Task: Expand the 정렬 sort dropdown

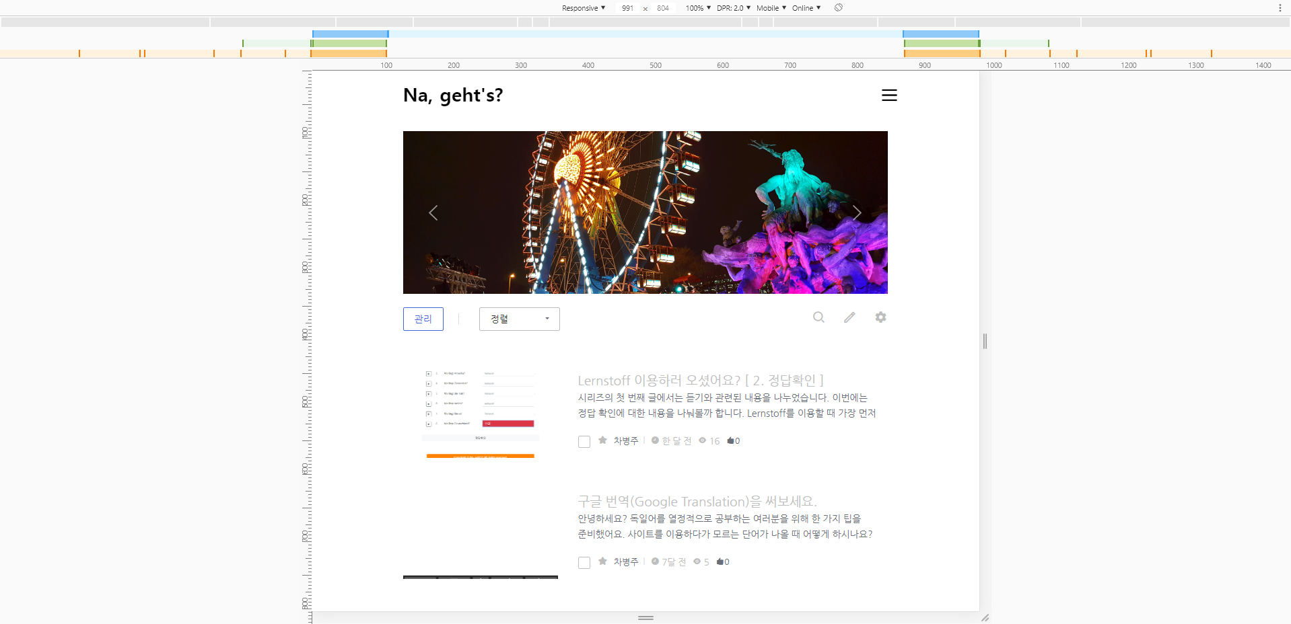Action: coord(520,319)
